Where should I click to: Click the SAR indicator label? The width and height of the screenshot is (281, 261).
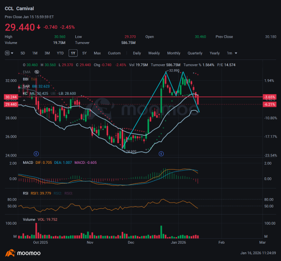point(26,87)
